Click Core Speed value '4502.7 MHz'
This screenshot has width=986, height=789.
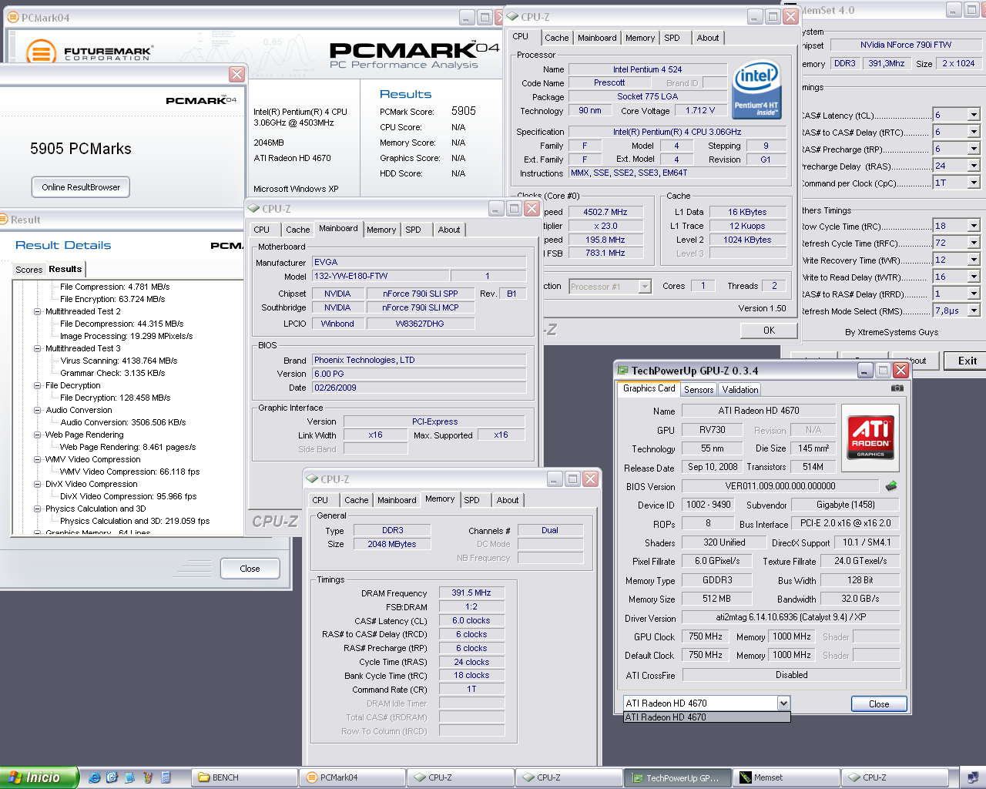605,212
